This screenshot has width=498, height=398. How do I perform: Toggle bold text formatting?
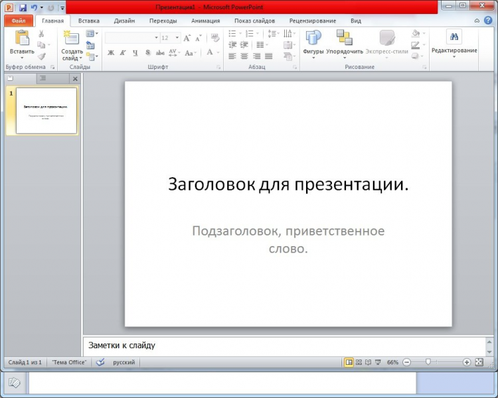tap(111, 52)
